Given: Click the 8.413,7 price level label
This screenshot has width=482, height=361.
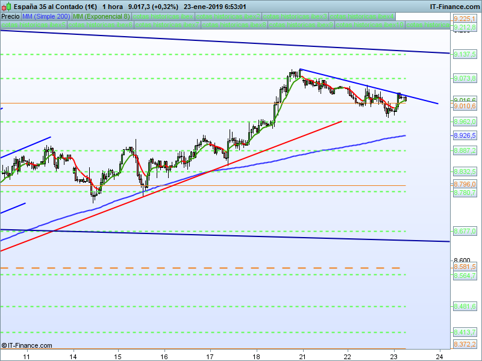Looking at the screenshot, I should coord(465,332).
